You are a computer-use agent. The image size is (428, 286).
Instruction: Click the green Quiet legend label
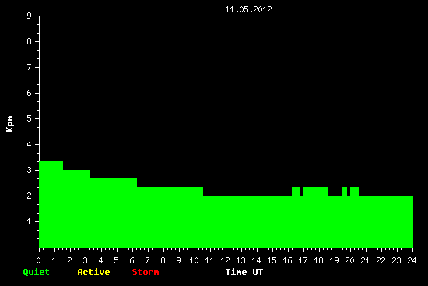point(37,272)
